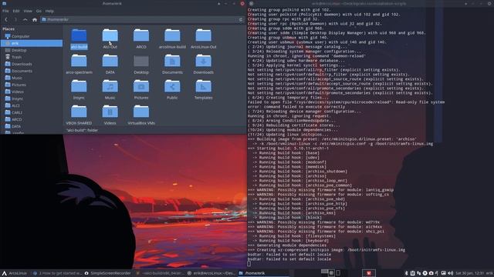Select the Pictures folder icon in the file view
The width and height of the screenshot is (494, 277).
coord(141,86)
